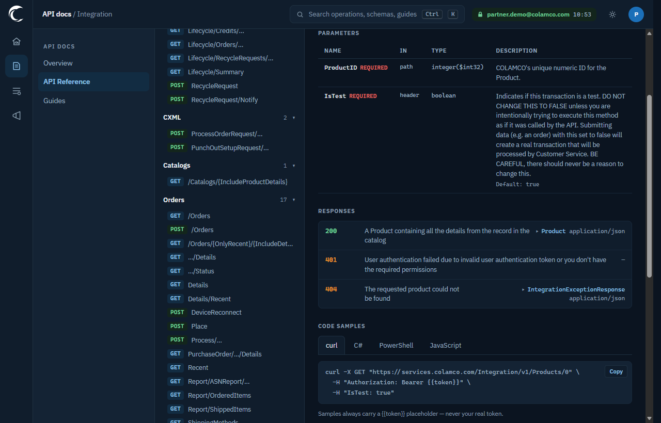The height and width of the screenshot is (423, 661).
Task: Select the 200 response row code
Action: point(331,231)
